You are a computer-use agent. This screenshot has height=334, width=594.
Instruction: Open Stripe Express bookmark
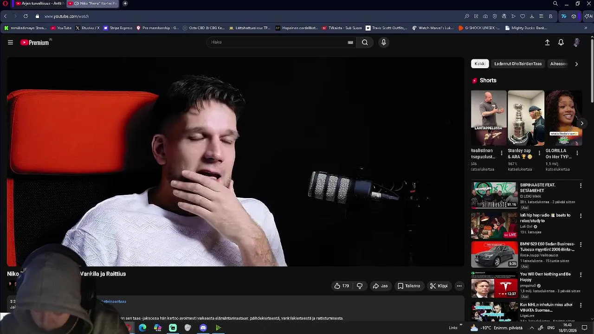tap(118, 28)
